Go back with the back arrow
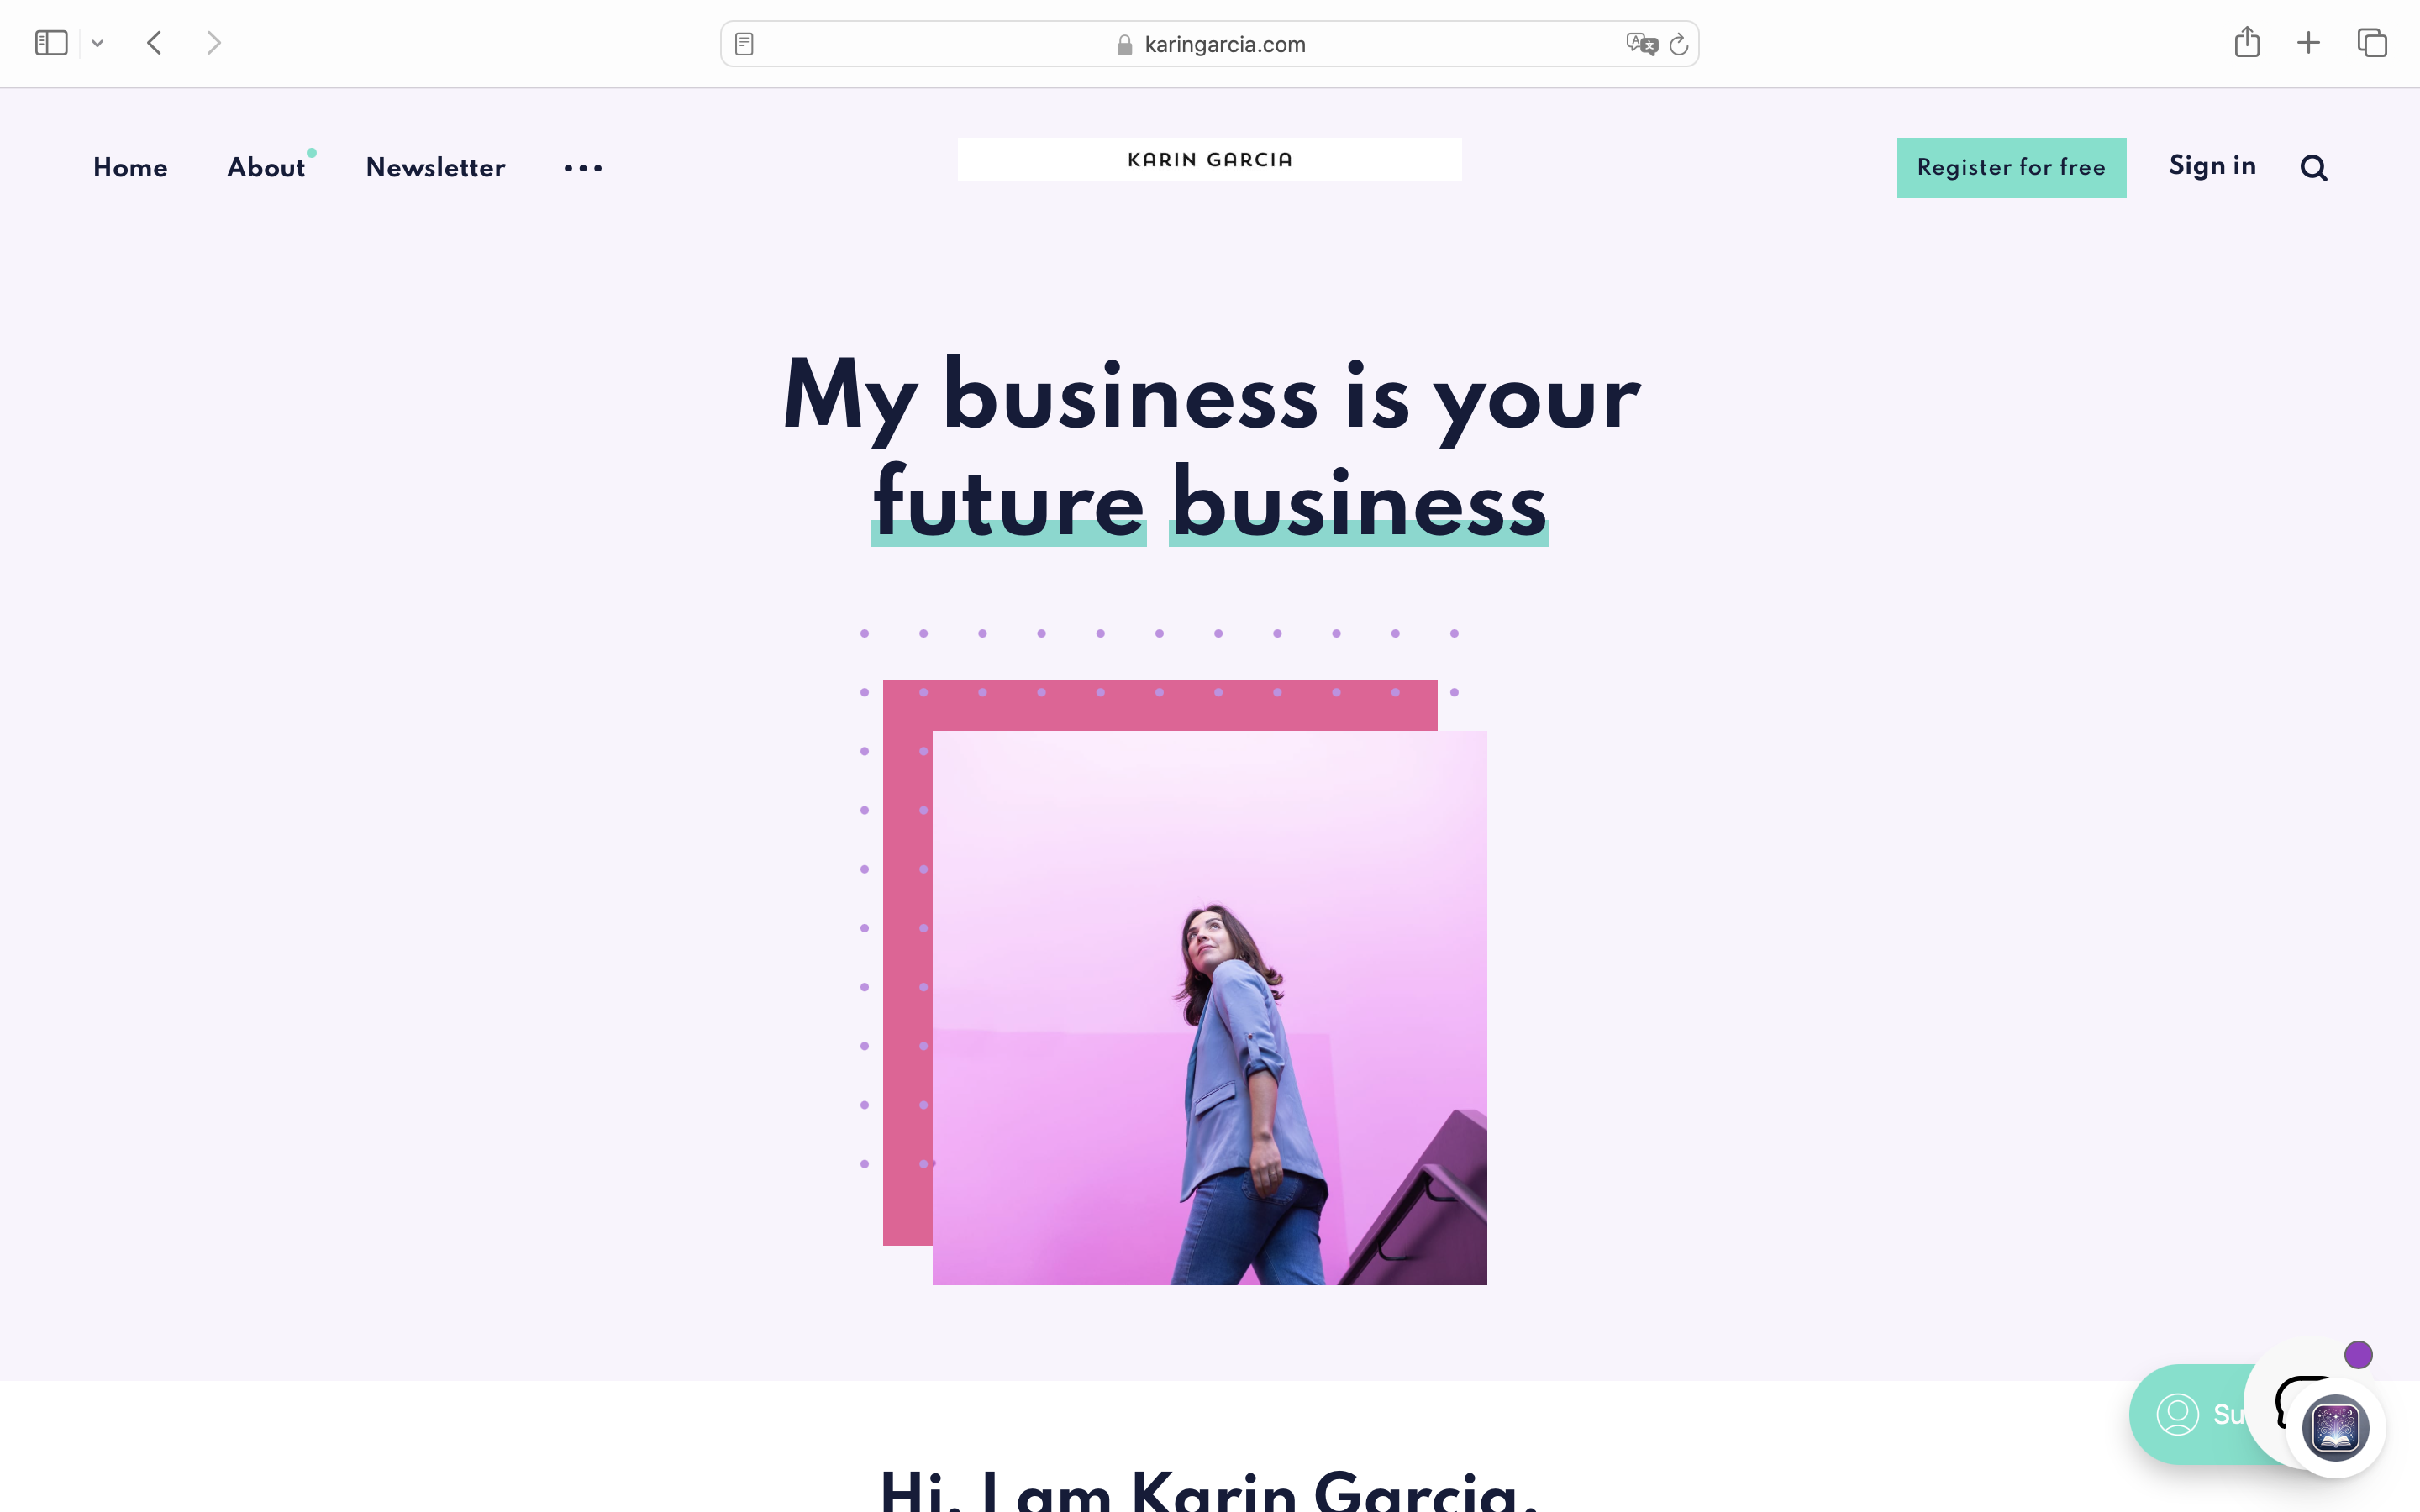This screenshot has width=2420, height=1512. pos(154,43)
